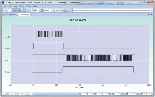Click the capture playback stop icon
The width and height of the screenshot is (155, 97).
tap(19, 10)
